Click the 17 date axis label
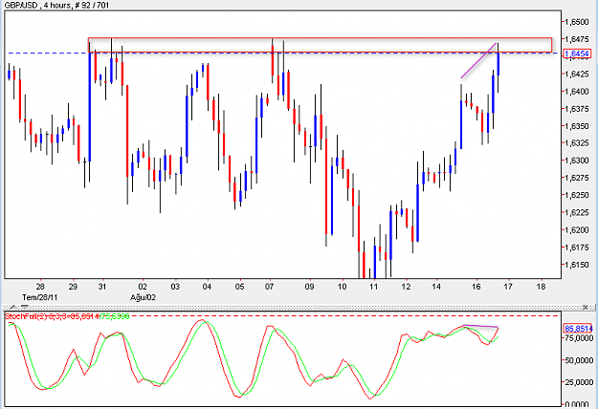The image size is (598, 409). click(508, 287)
